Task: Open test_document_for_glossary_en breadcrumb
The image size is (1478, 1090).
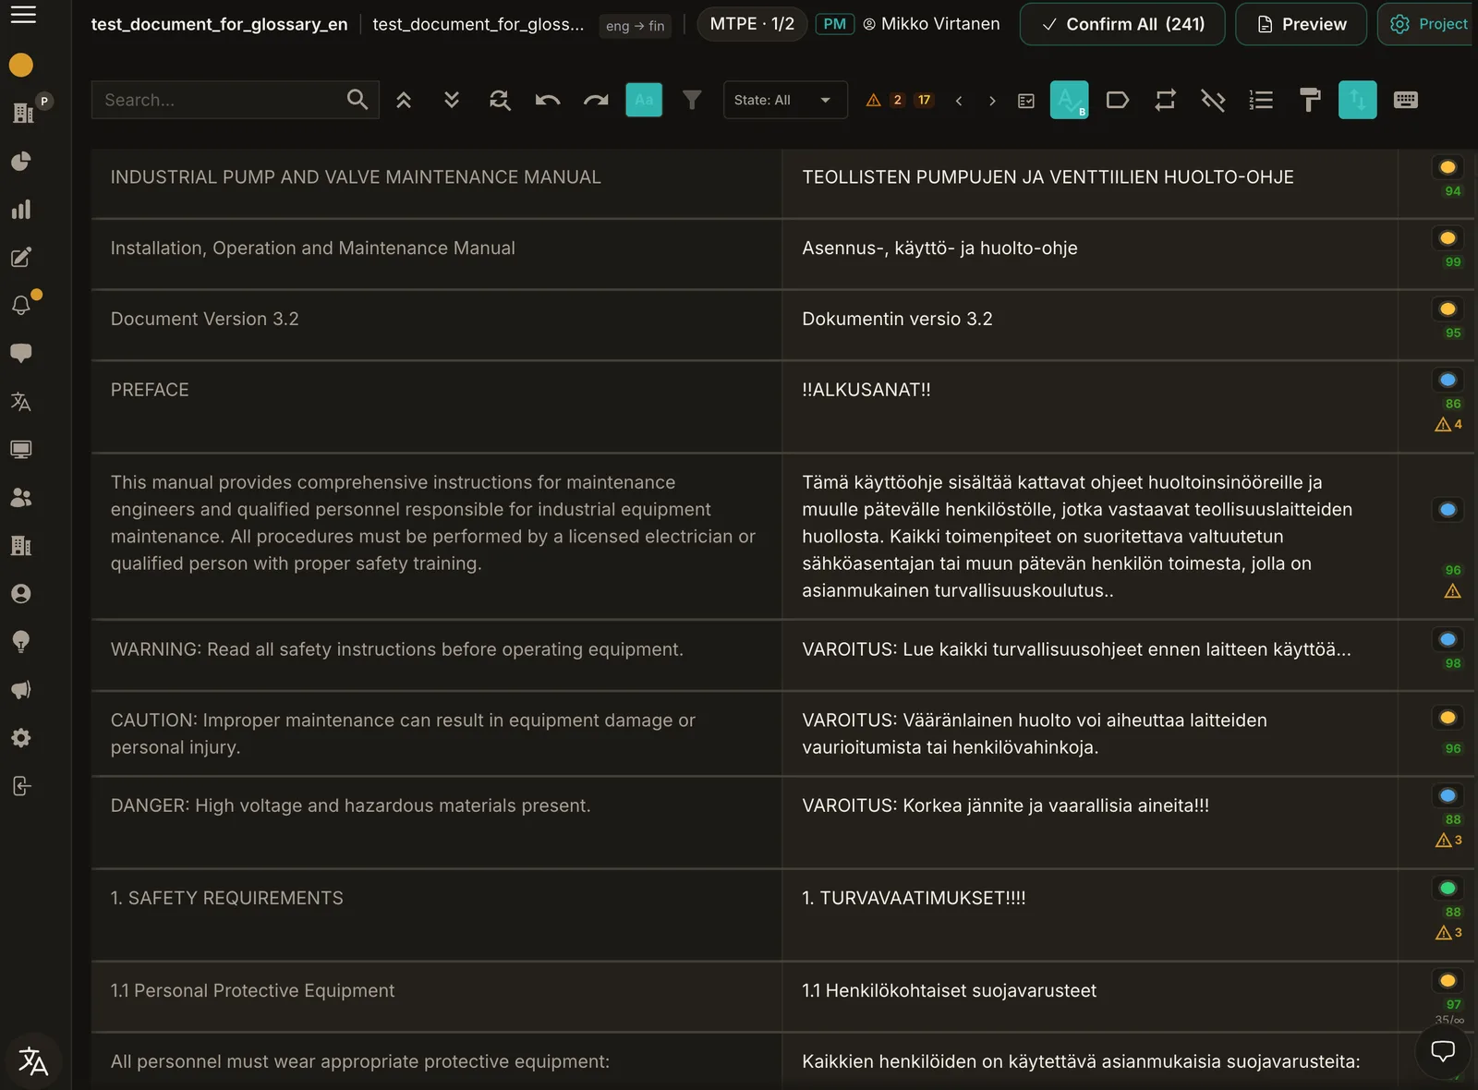Action: [220, 24]
